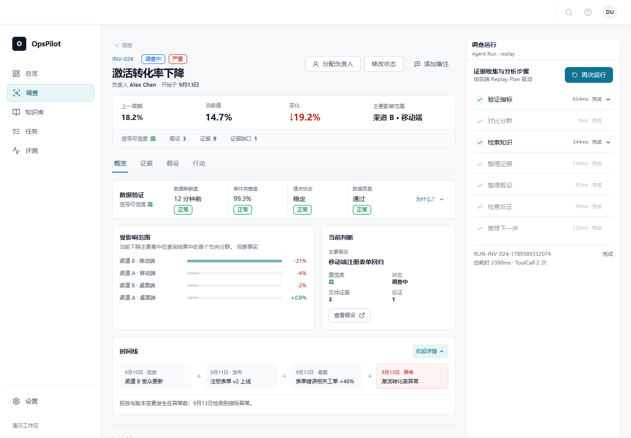
Task: Switch to the 证据 tab
Action: pos(146,163)
